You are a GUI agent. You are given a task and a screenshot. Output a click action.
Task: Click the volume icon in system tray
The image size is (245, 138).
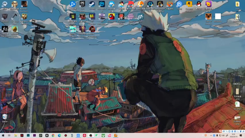click(223, 136)
